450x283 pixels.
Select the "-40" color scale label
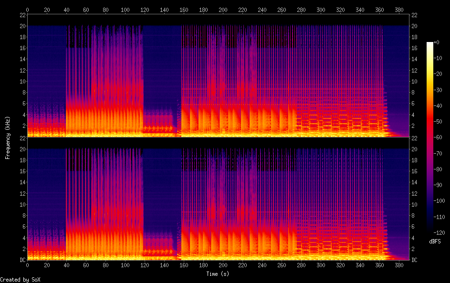(438, 106)
